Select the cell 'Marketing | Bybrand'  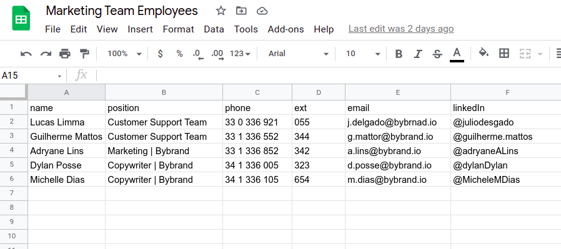[164, 151]
